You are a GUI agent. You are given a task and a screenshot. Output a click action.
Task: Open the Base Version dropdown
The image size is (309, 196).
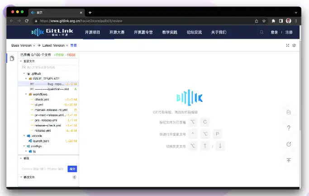[23, 45]
